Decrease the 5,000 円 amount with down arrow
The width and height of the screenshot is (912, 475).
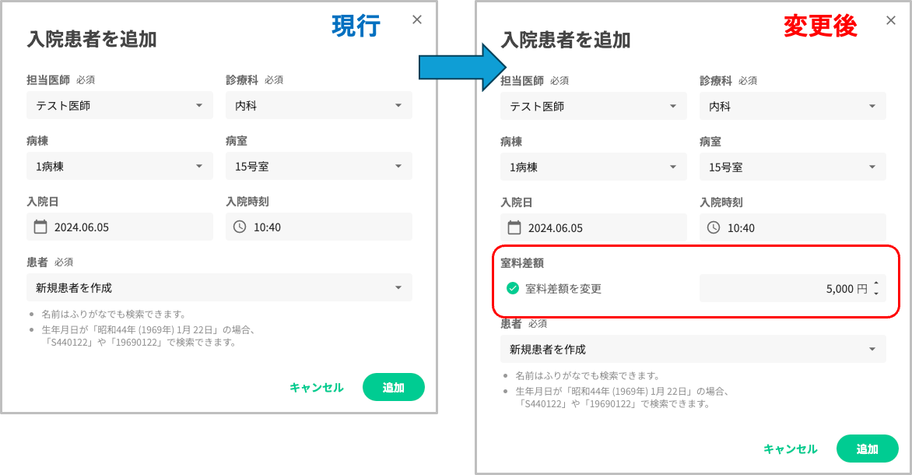point(876,294)
